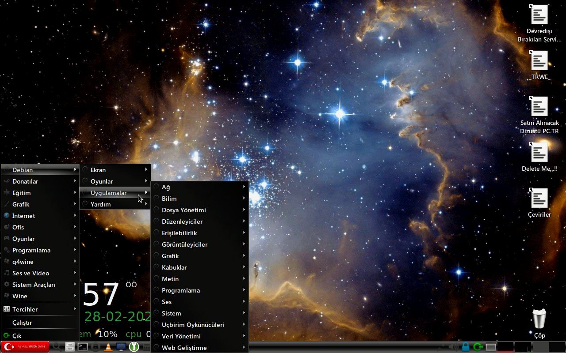Screen dimensions: 566x353
Task: Open the Veri Yönetimi category
Action: click(200, 336)
